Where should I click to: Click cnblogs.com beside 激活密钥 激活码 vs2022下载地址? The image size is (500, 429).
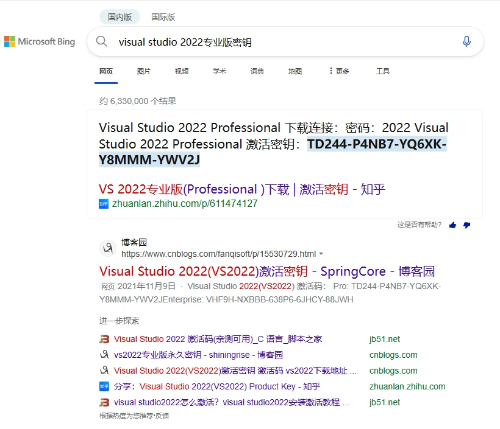pyautogui.click(x=393, y=371)
